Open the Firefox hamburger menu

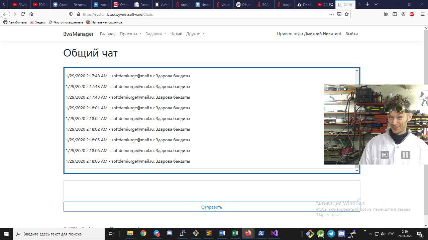(x=422, y=14)
